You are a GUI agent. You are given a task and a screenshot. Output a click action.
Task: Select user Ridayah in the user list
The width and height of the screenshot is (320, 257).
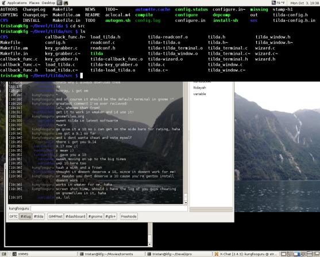point(199,88)
